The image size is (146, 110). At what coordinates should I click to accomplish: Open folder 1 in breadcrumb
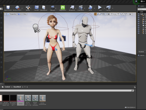click(x=25, y=87)
